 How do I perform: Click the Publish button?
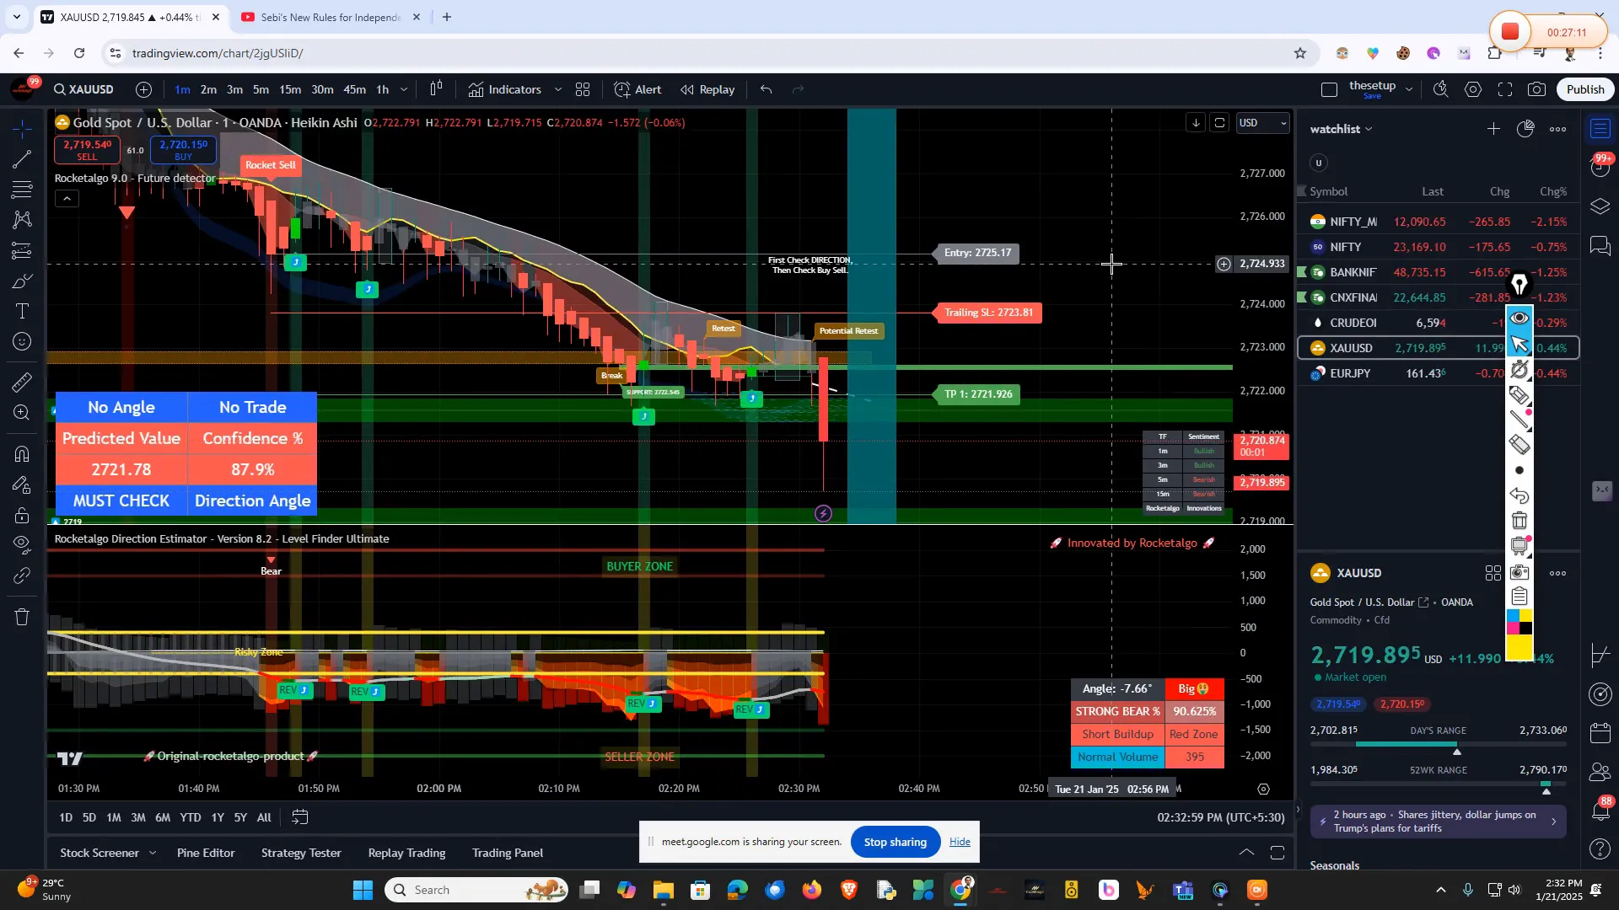coord(1585,89)
